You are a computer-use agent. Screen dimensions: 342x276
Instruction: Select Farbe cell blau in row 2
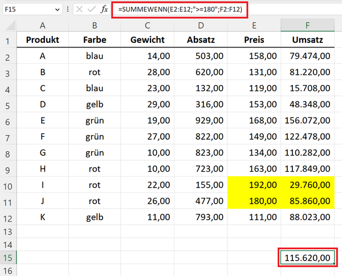pyautogui.click(x=95, y=56)
